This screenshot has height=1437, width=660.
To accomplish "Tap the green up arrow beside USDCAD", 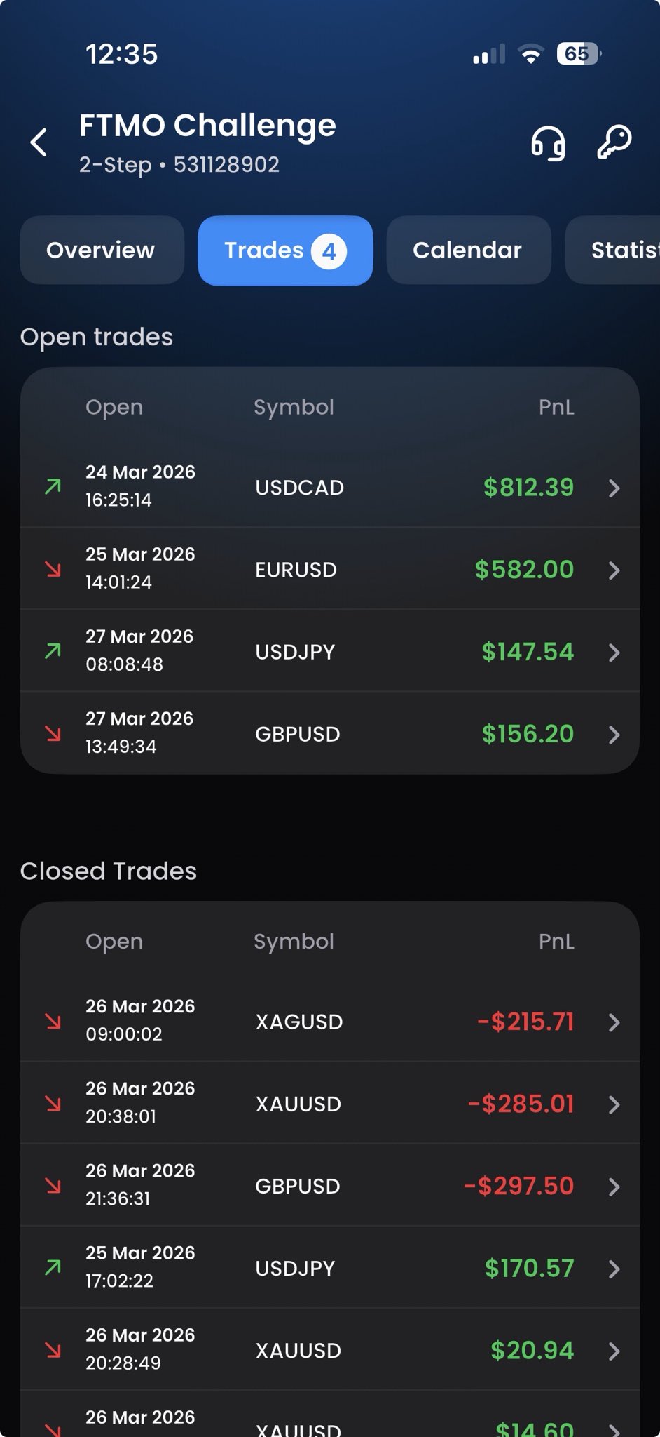I will coord(53,486).
